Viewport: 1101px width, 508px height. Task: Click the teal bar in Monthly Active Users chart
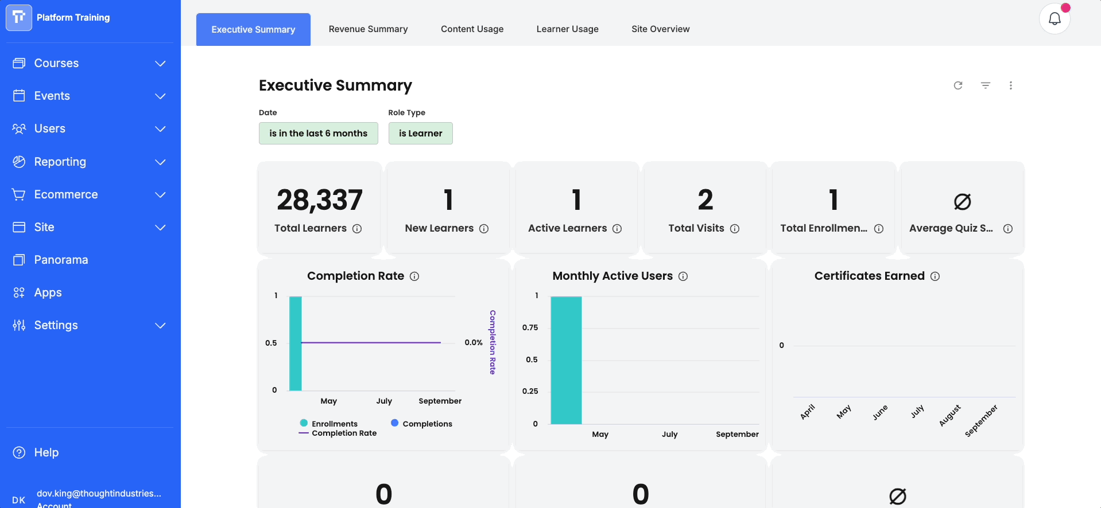pos(566,360)
